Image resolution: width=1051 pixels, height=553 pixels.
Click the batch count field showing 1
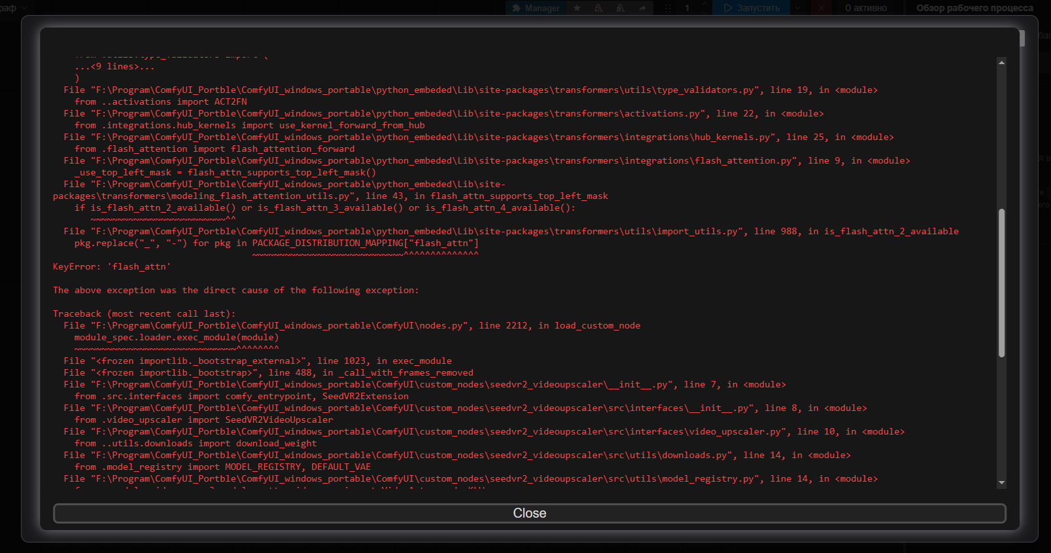(x=687, y=8)
